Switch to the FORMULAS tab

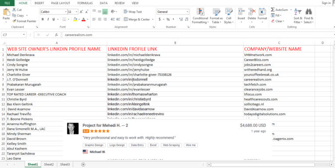[85, 3]
